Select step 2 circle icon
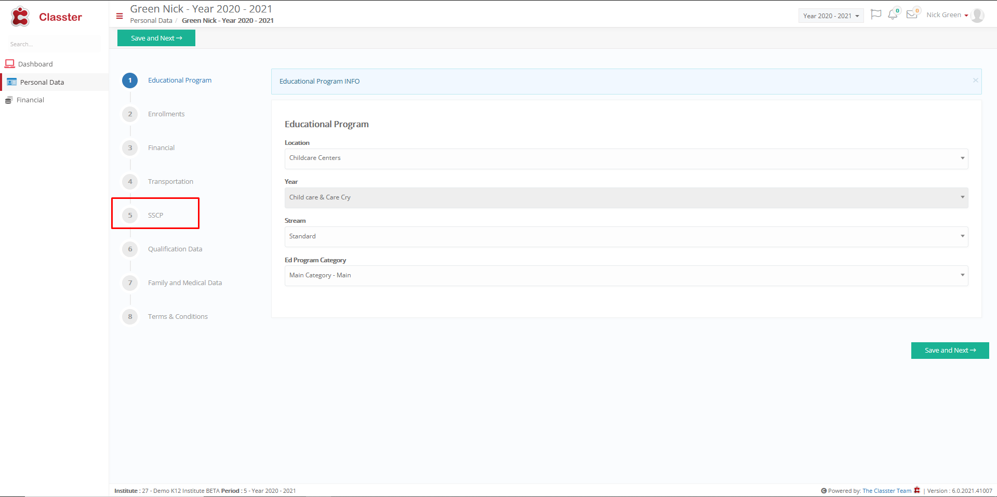 130,114
